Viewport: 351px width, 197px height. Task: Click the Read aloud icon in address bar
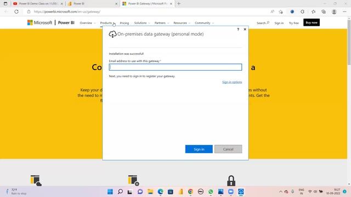272,11
